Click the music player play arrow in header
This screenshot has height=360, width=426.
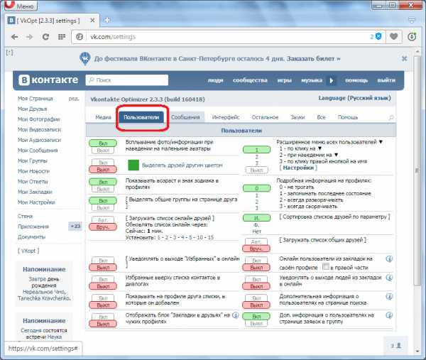coord(331,80)
